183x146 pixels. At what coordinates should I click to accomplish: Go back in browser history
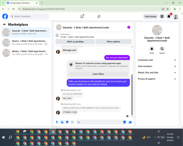tap(3, 9)
